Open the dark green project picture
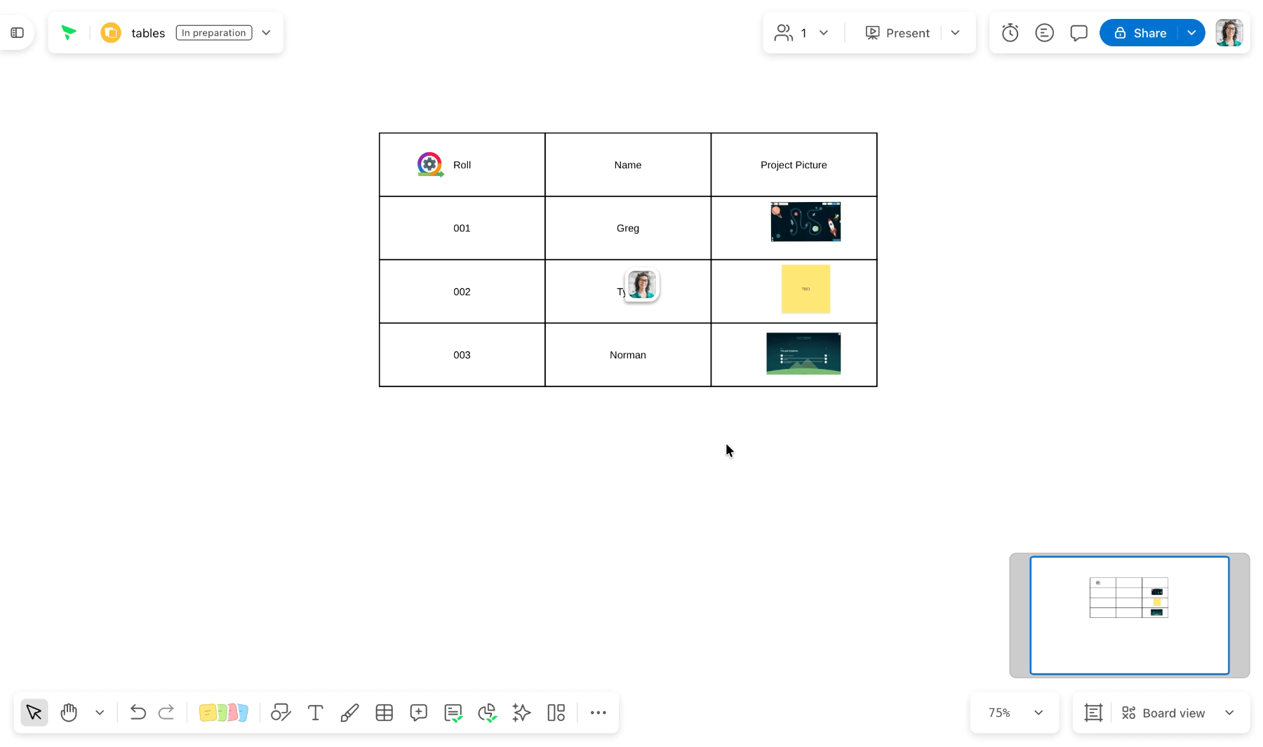The image size is (1263, 747). click(x=803, y=354)
